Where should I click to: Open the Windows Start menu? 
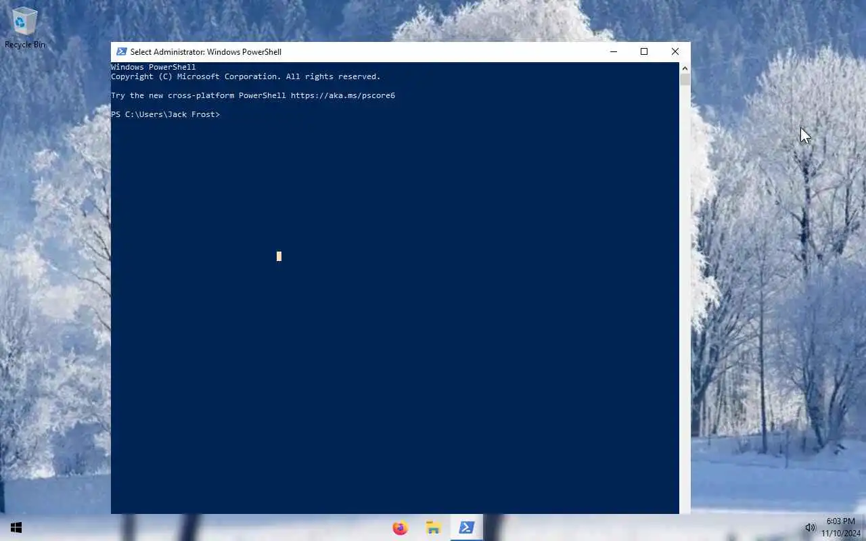[x=16, y=527]
